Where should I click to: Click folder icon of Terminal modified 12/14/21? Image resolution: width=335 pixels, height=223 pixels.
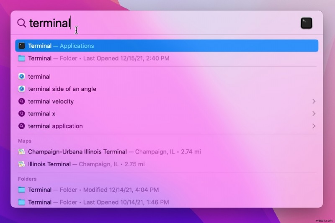[22, 190]
